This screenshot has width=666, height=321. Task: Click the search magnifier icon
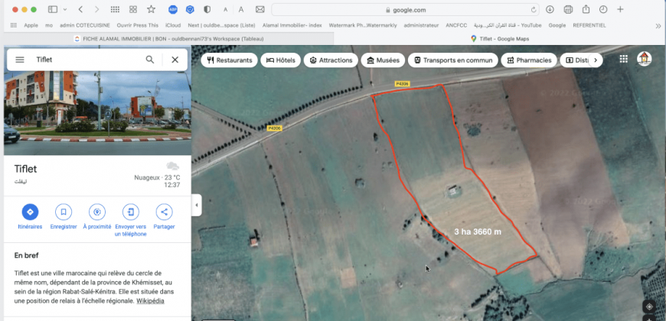150,60
